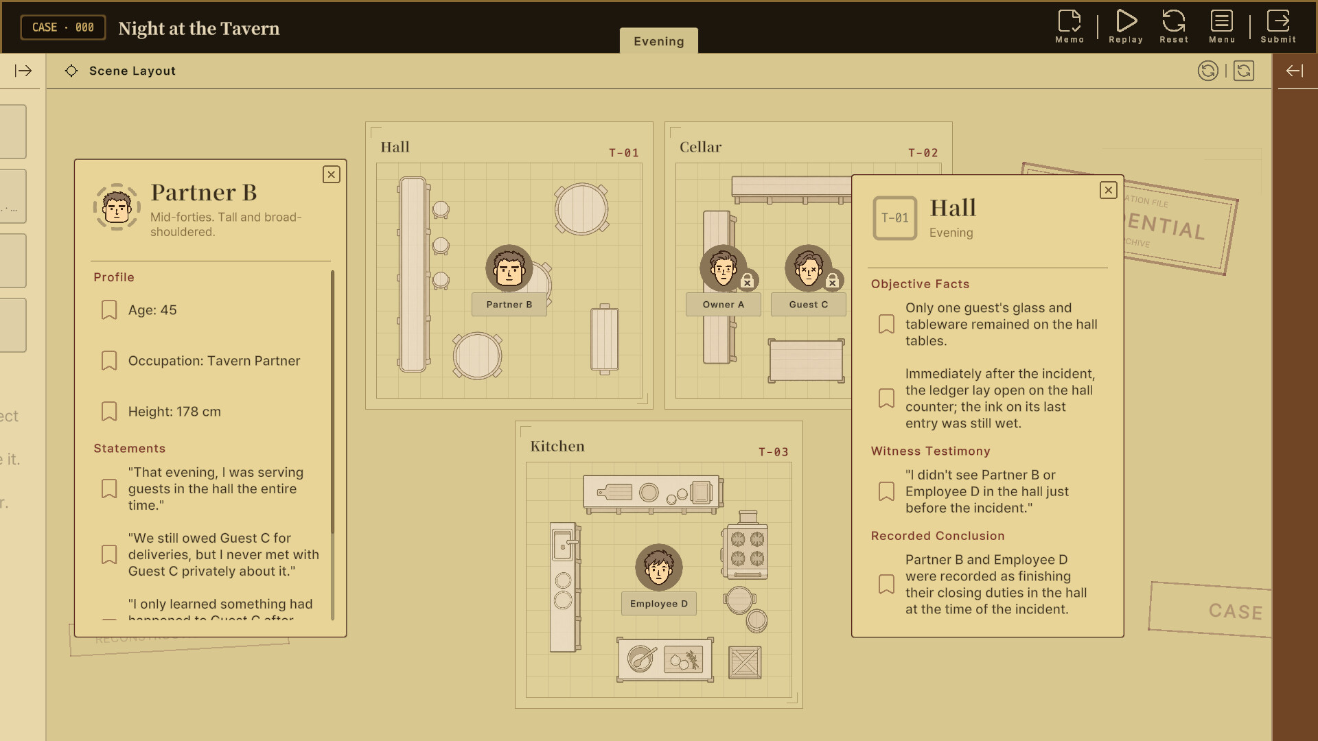Image resolution: width=1318 pixels, height=741 pixels.
Task: Select Guest C portrait in Cellar
Action: click(809, 268)
